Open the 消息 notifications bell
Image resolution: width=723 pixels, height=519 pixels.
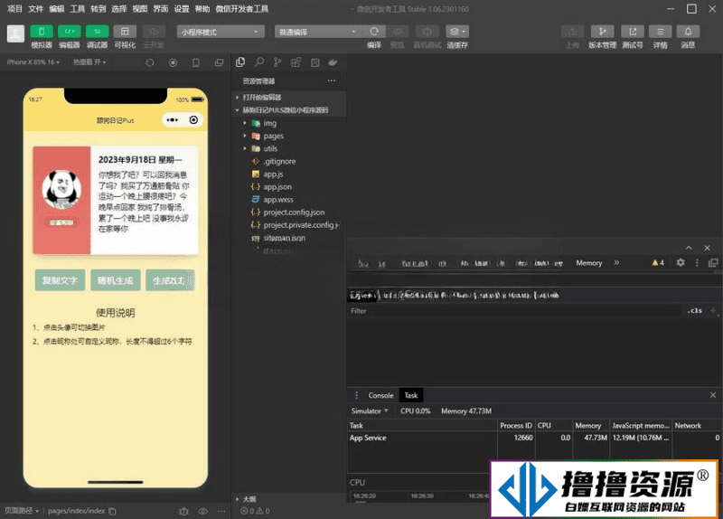[688, 32]
